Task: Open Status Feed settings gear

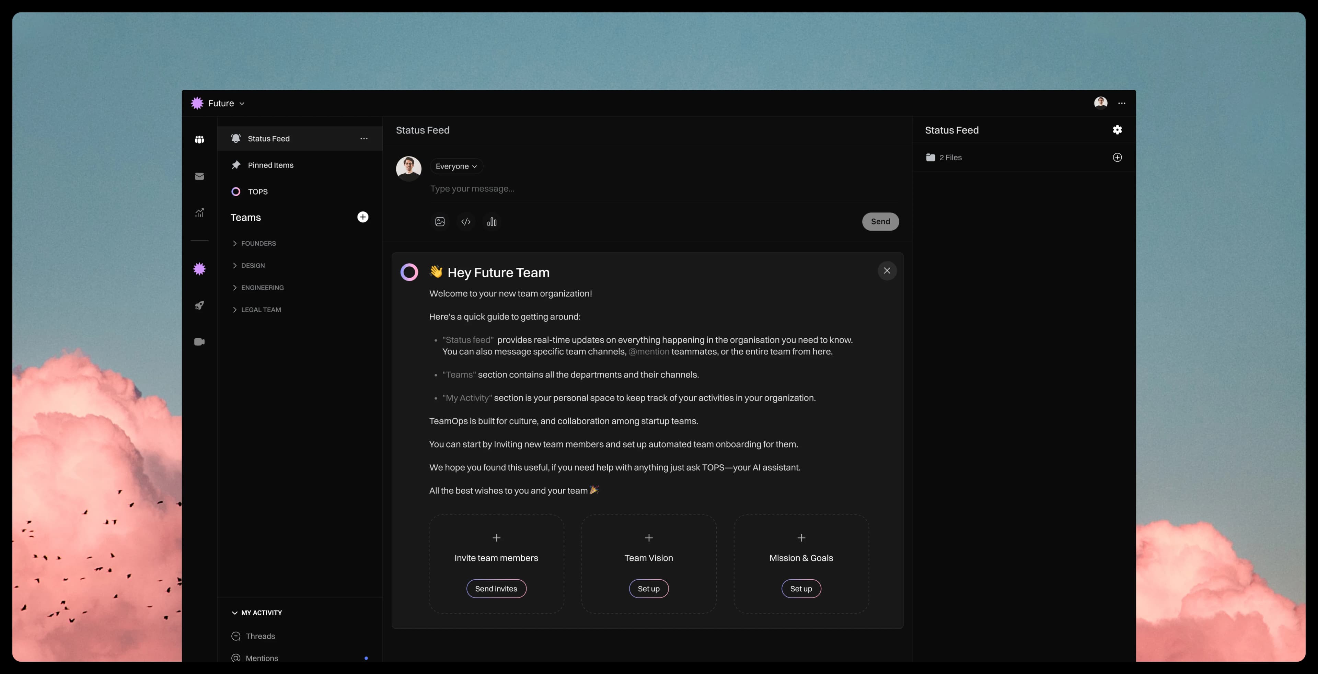Action: (x=1118, y=130)
